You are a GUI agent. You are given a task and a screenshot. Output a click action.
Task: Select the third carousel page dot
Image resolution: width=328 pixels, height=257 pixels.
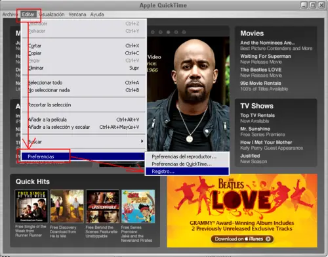point(168,32)
